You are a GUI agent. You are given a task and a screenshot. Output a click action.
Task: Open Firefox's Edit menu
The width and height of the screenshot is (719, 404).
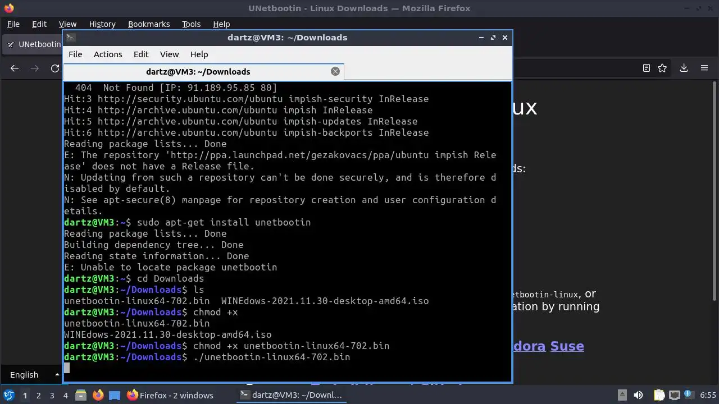[x=39, y=24]
